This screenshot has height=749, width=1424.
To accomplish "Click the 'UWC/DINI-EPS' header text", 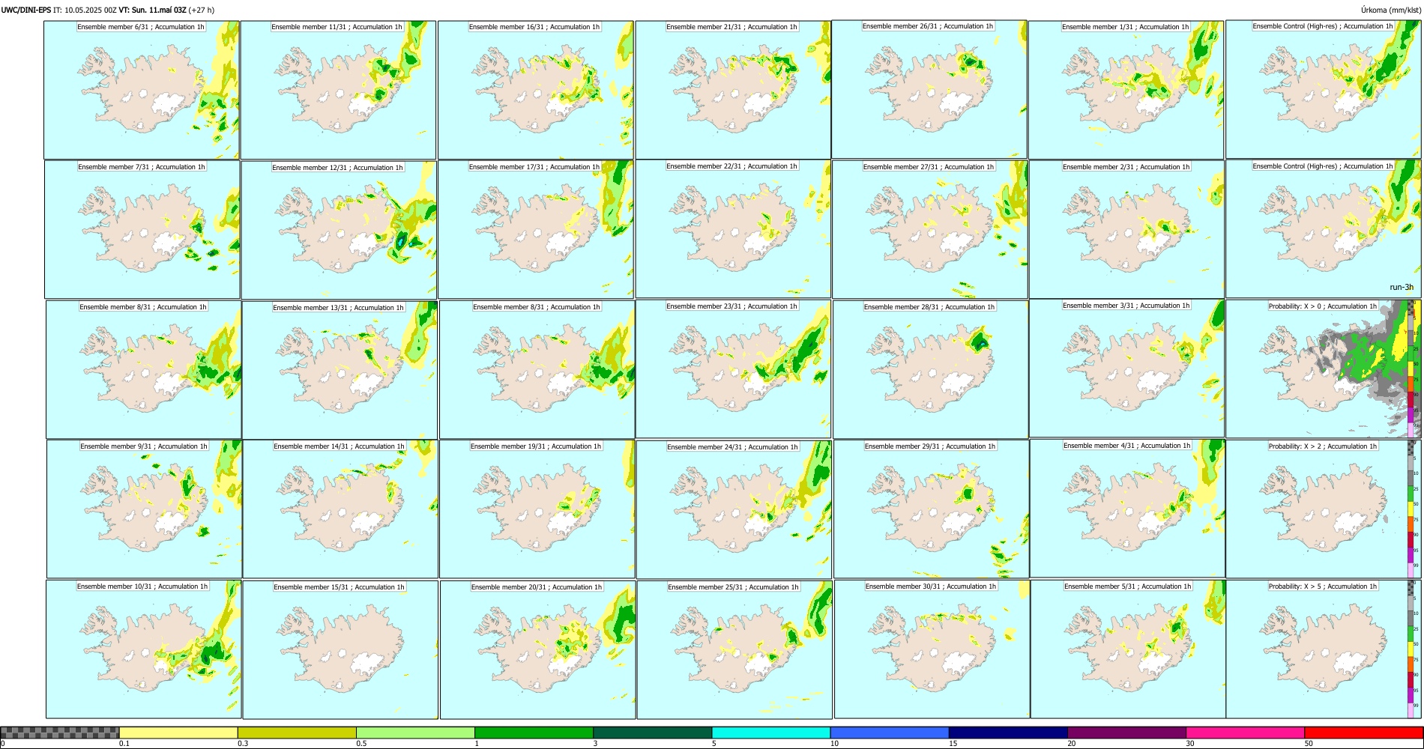I will [x=26, y=10].
